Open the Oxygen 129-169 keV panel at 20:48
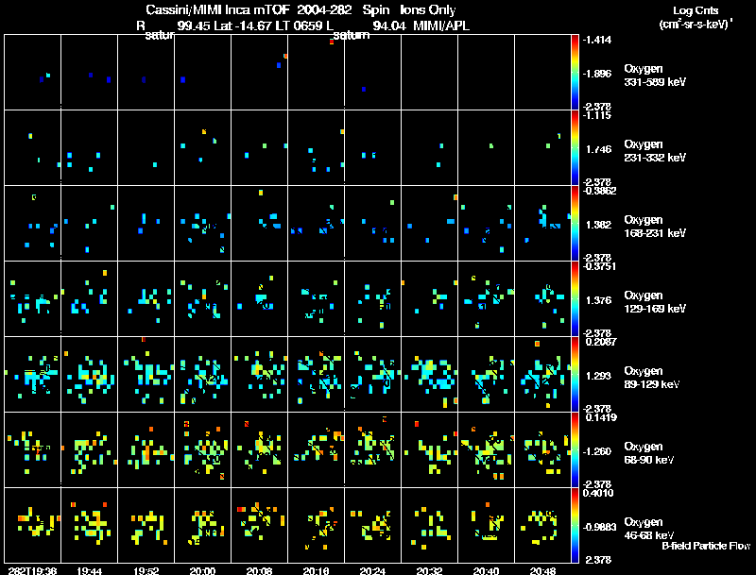 (542, 298)
